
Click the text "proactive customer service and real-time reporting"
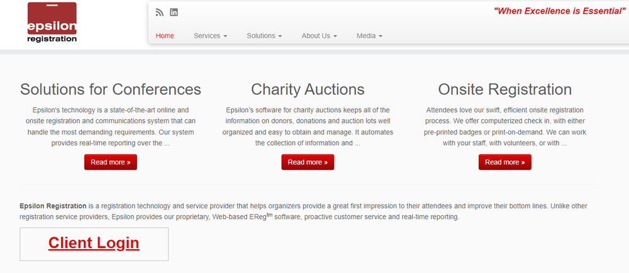click(x=382, y=217)
